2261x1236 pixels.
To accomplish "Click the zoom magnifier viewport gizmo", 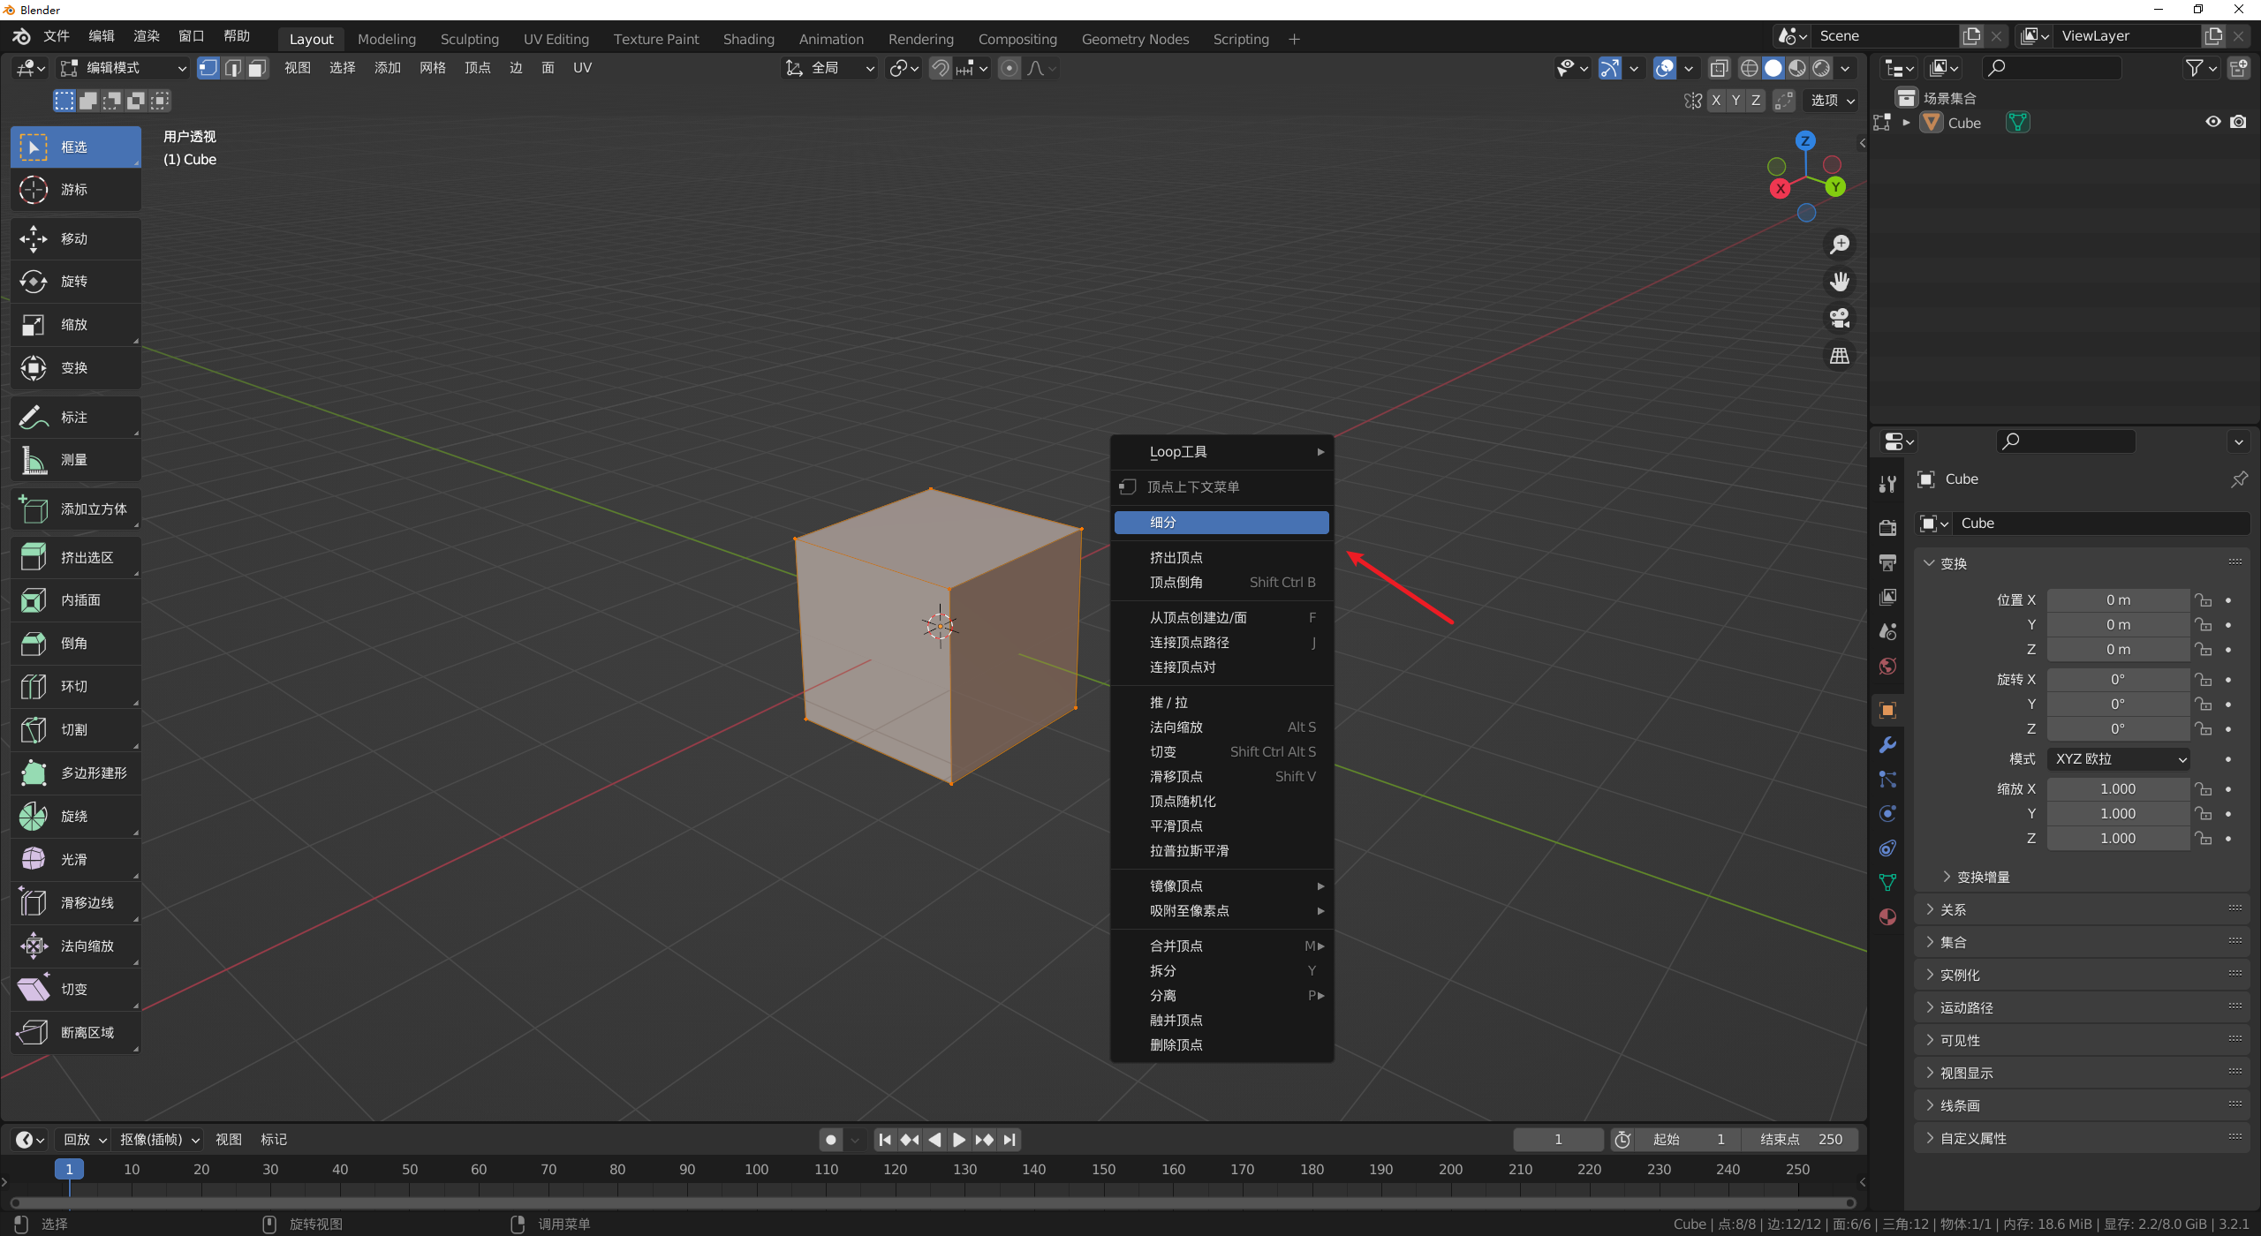I will (1840, 244).
